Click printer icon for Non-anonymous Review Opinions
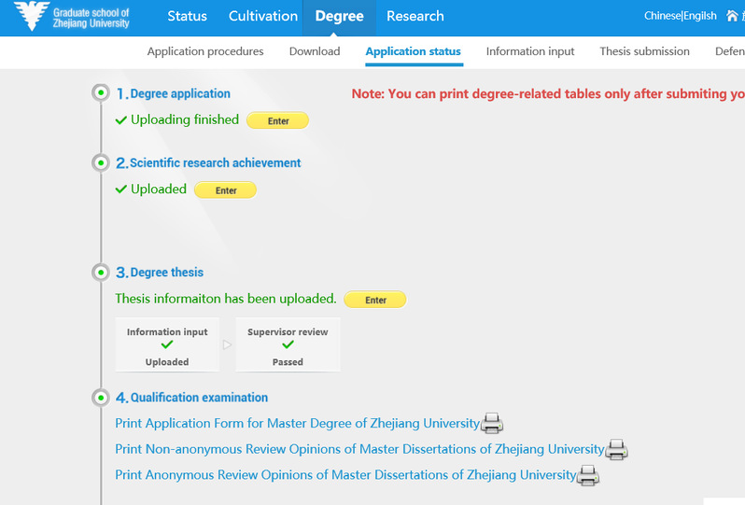Viewport: 745px width, 505px height. tap(616, 449)
